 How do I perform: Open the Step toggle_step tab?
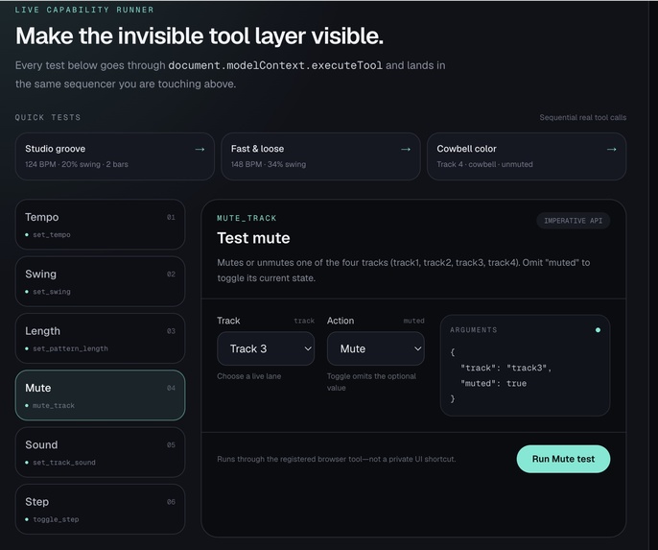tap(100, 509)
